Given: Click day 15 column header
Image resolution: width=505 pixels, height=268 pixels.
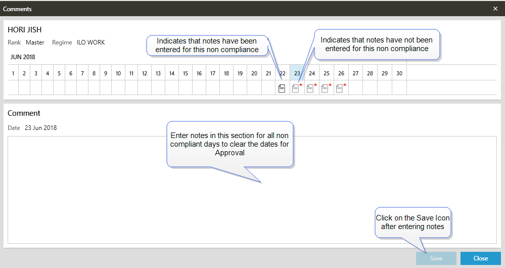Looking at the screenshot, I should click(186, 73).
